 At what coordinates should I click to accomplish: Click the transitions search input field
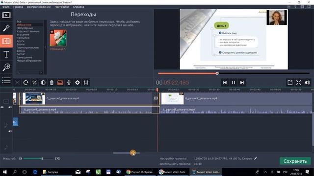coord(28,72)
